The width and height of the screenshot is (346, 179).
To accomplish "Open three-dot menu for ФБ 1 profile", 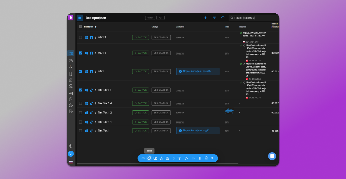I will [x=96, y=72].
